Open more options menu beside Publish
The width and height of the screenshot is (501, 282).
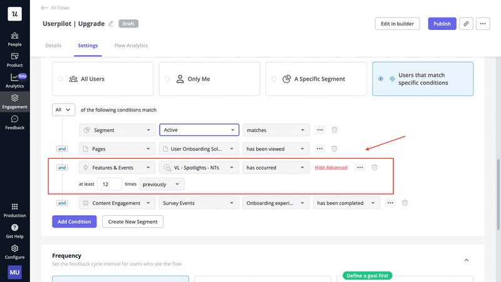click(x=483, y=24)
